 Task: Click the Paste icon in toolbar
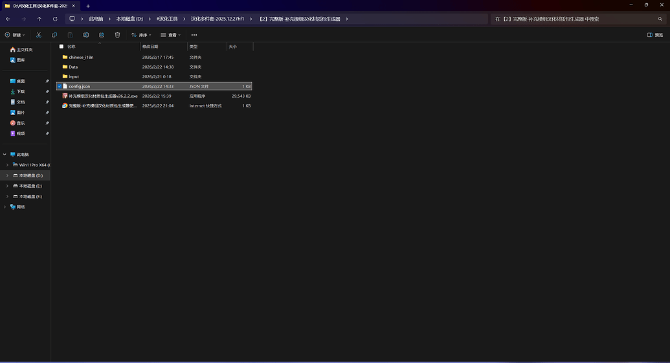(x=70, y=35)
